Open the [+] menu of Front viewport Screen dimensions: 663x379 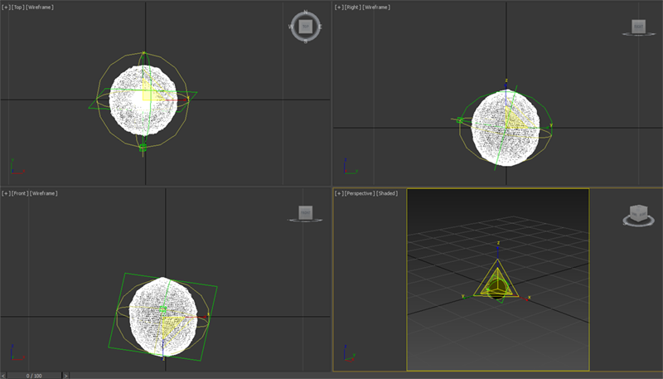[x=6, y=193]
